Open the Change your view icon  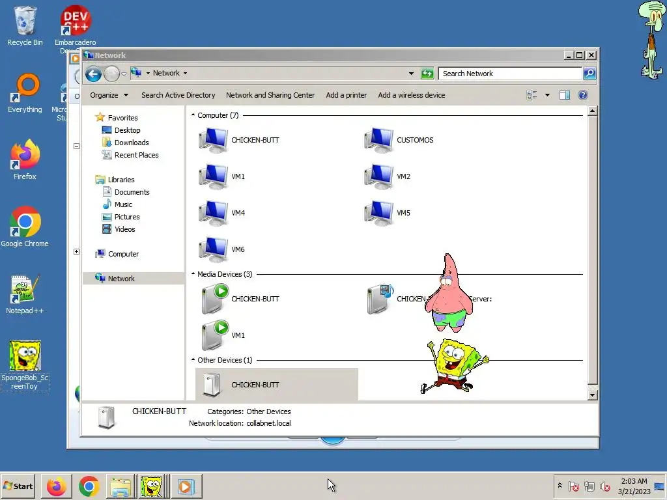(x=532, y=95)
